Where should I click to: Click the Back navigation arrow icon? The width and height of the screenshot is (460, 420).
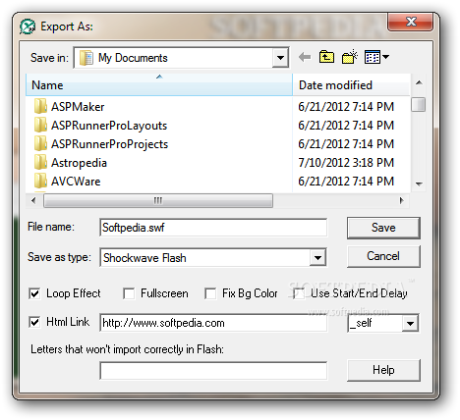(305, 57)
